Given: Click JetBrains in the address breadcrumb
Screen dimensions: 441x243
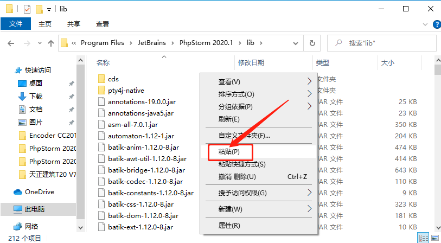Looking at the screenshot, I should (x=151, y=43).
